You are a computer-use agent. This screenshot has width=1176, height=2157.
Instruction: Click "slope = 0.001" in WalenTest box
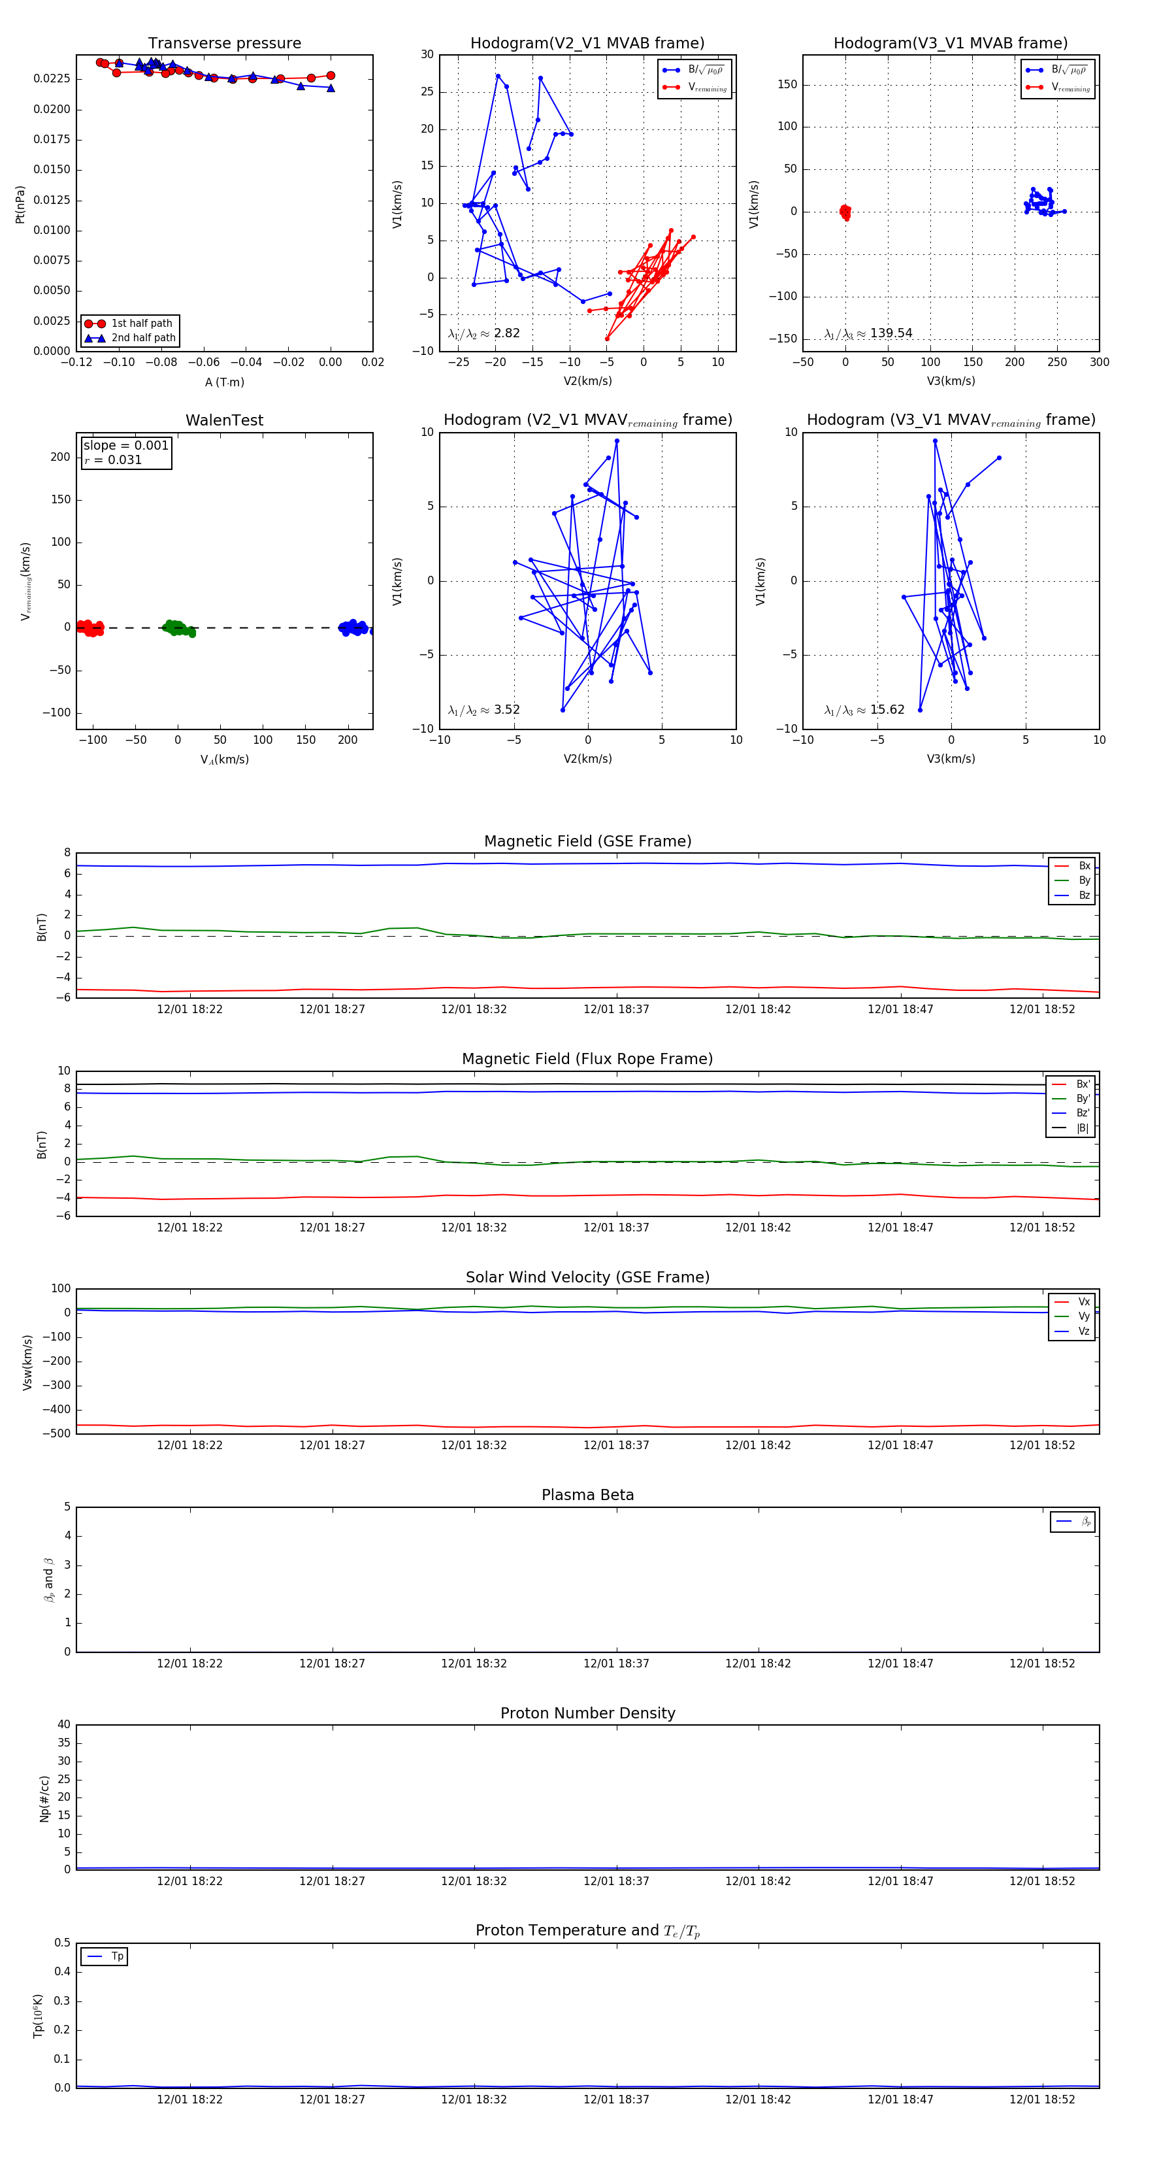click(125, 446)
